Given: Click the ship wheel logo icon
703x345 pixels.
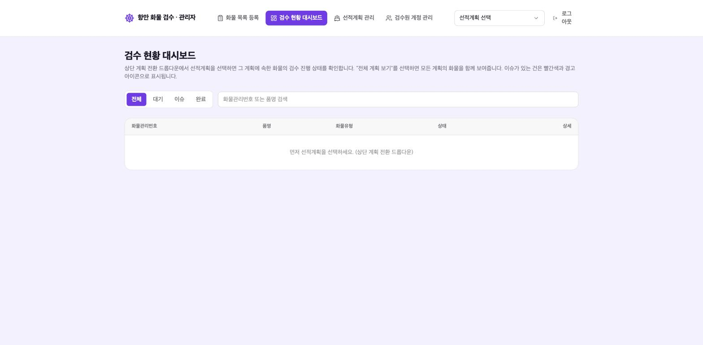Looking at the screenshot, I should [129, 18].
